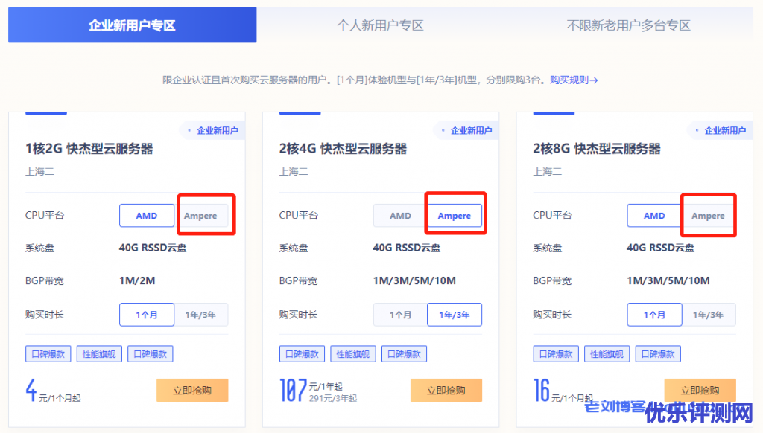The image size is (763, 433).
Task: Pick 1年/3年 duration for 1核2G server
Action: tap(201, 315)
